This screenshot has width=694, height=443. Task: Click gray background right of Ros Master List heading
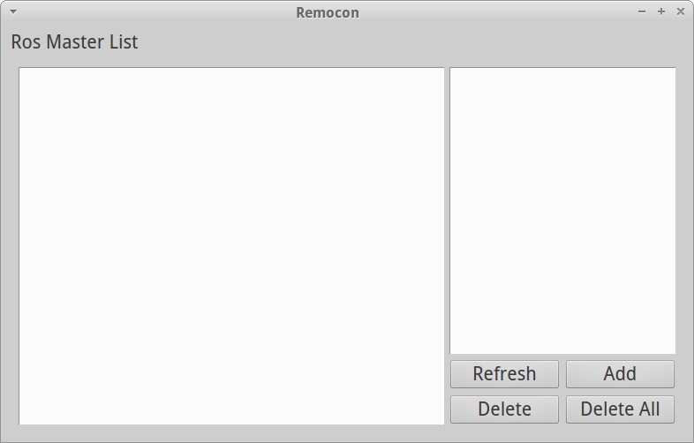pyautogui.click(x=397, y=41)
